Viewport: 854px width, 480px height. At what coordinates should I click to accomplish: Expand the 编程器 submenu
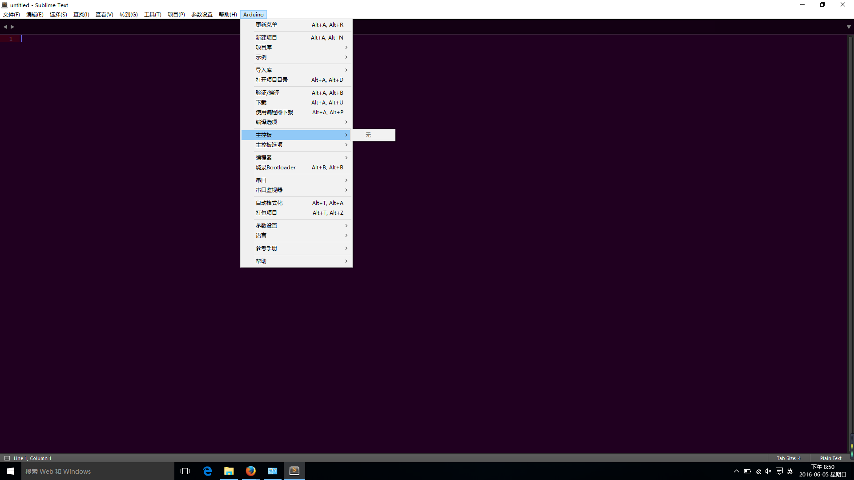297,158
